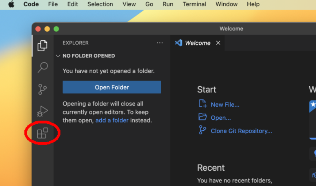Click the 'add a folder' link

(112, 120)
